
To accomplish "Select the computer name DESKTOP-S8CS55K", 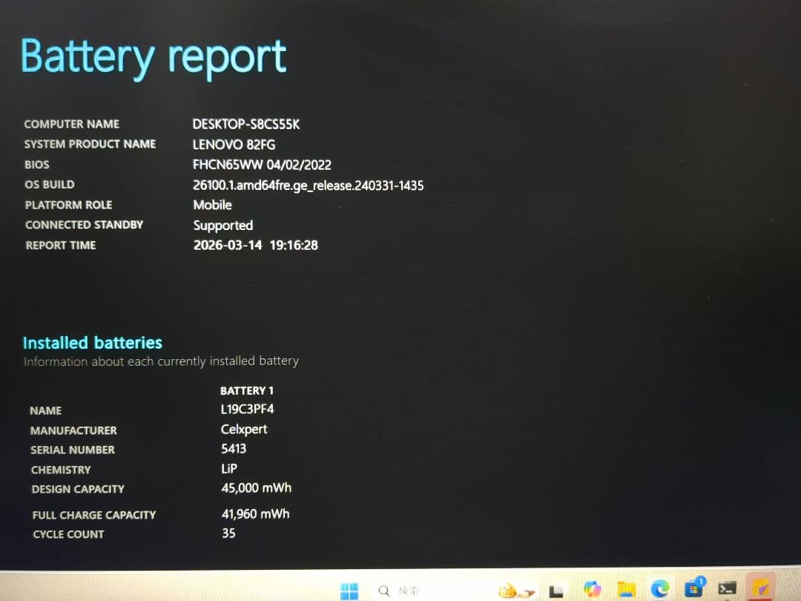I will point(245,124).
